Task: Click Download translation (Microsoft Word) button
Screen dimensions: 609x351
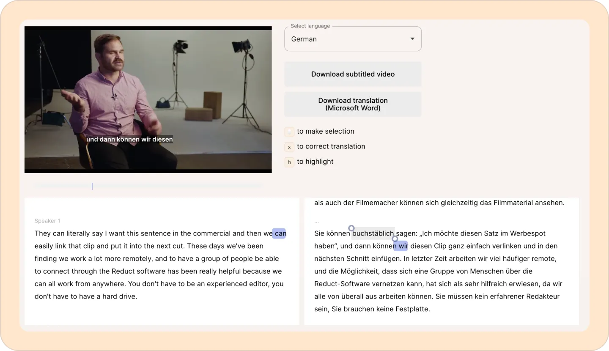Action: click(353, 104)
